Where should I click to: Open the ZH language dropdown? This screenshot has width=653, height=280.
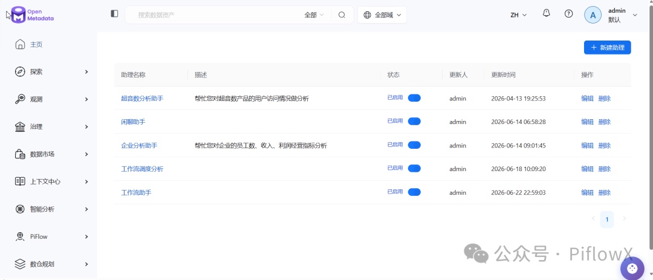pyautogui.click(x=519, y=15)
